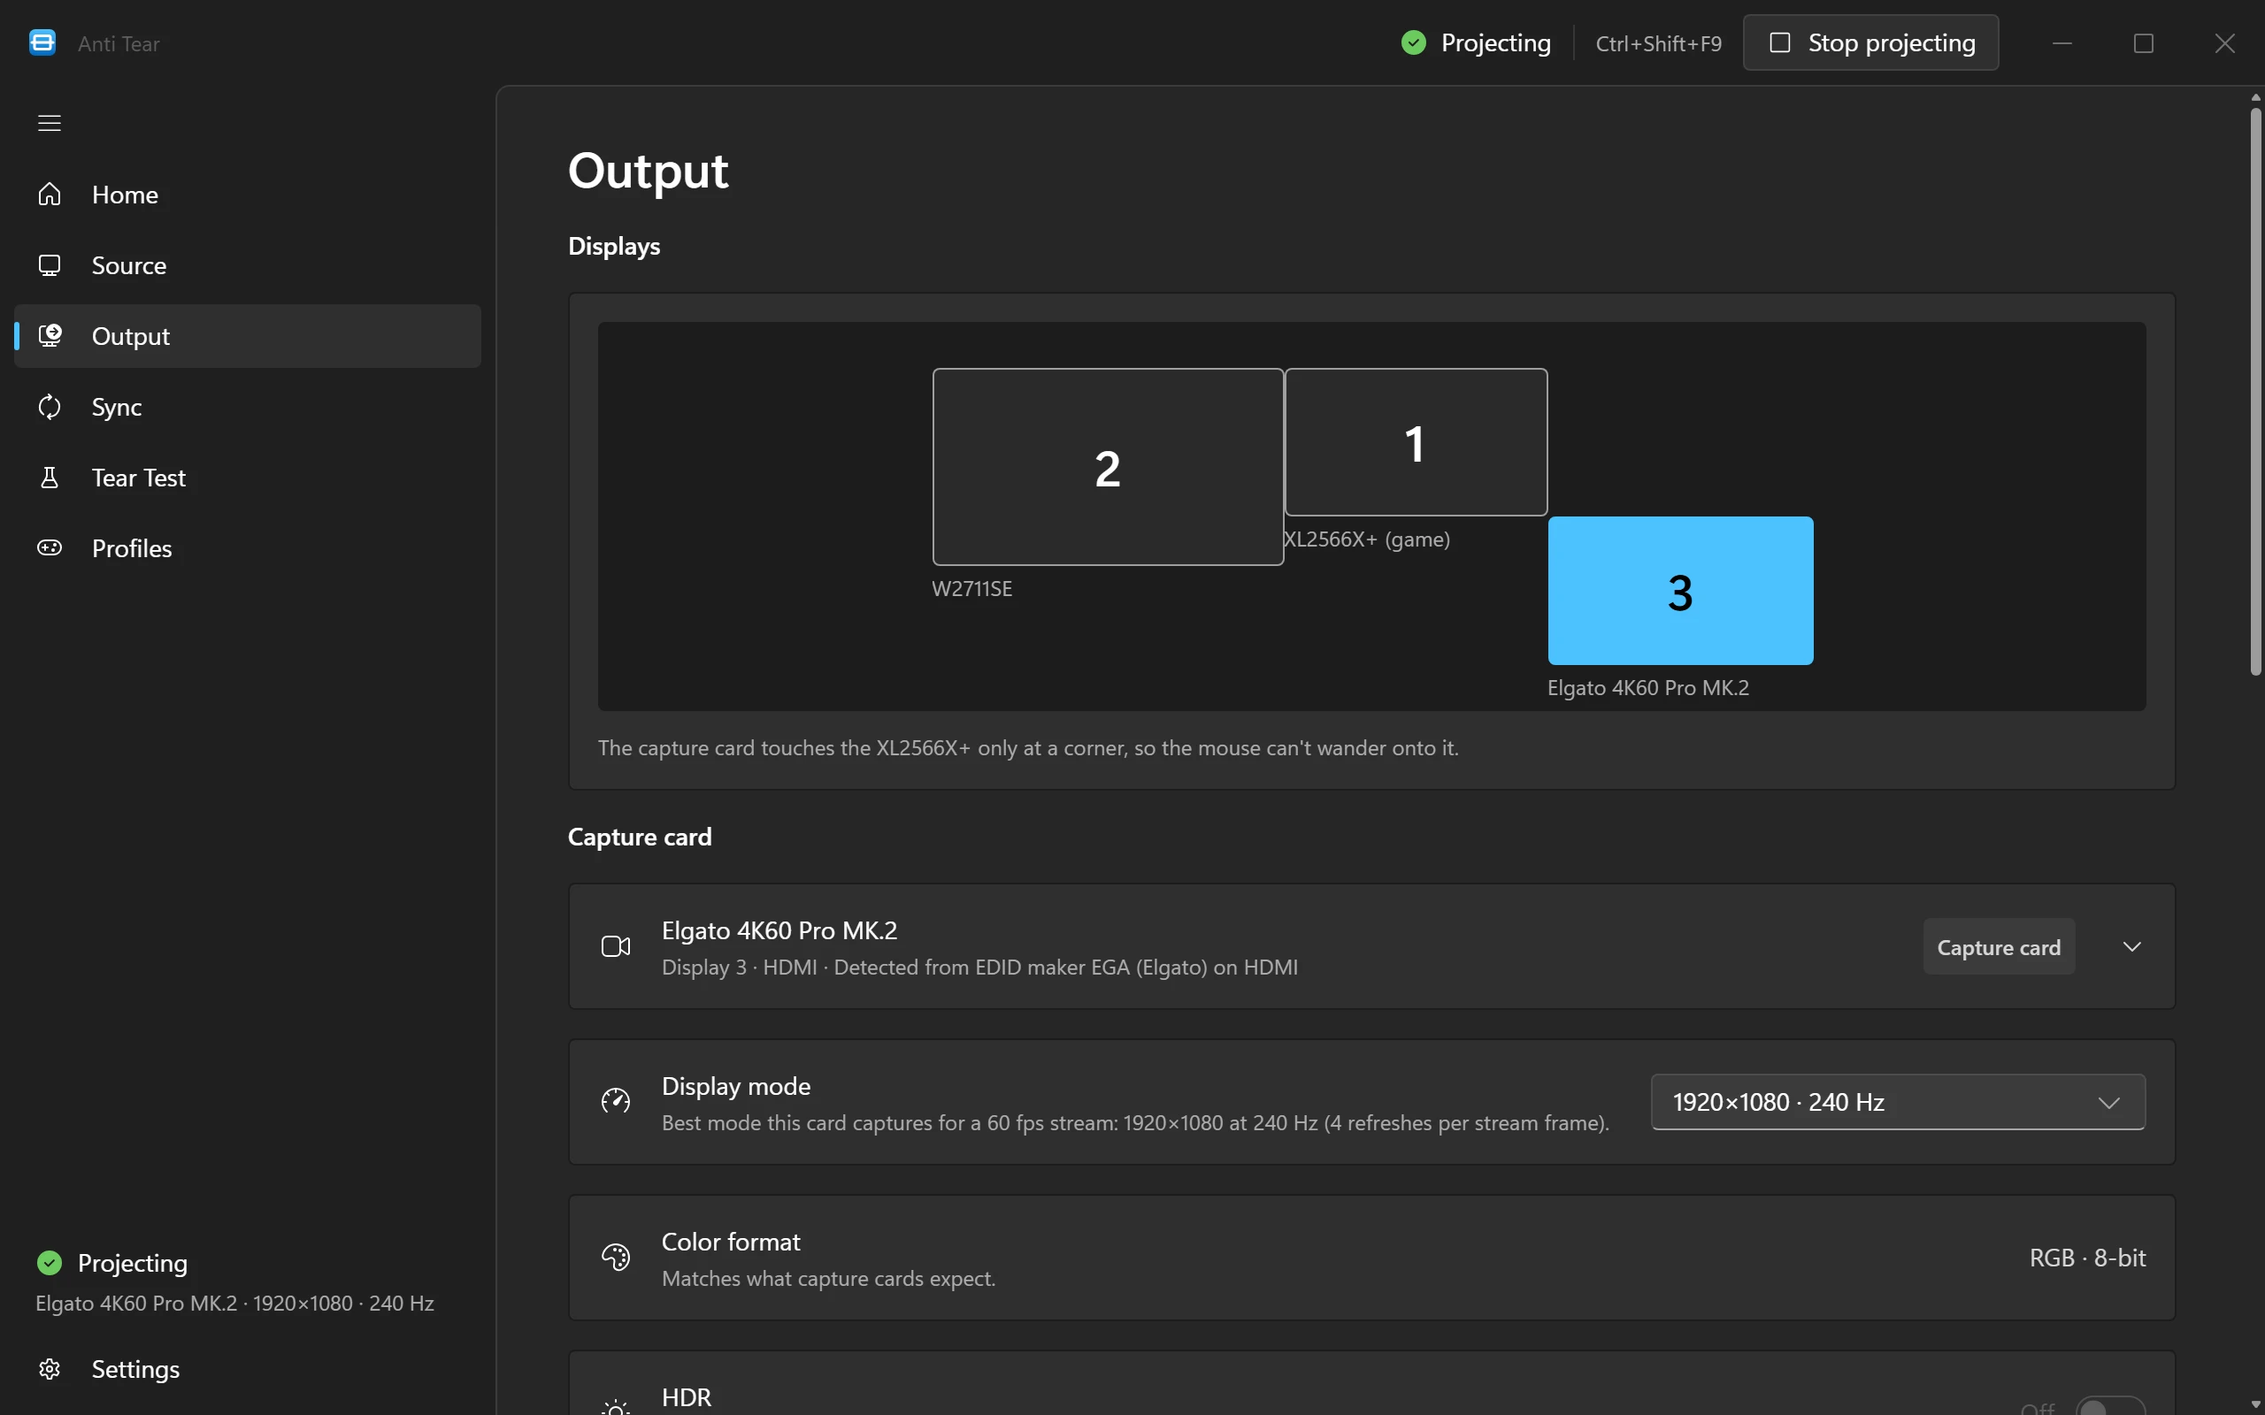The image size is (2265, 1415).
Task: Click the Profiles gamepad icon
Action: coord(50,547)
